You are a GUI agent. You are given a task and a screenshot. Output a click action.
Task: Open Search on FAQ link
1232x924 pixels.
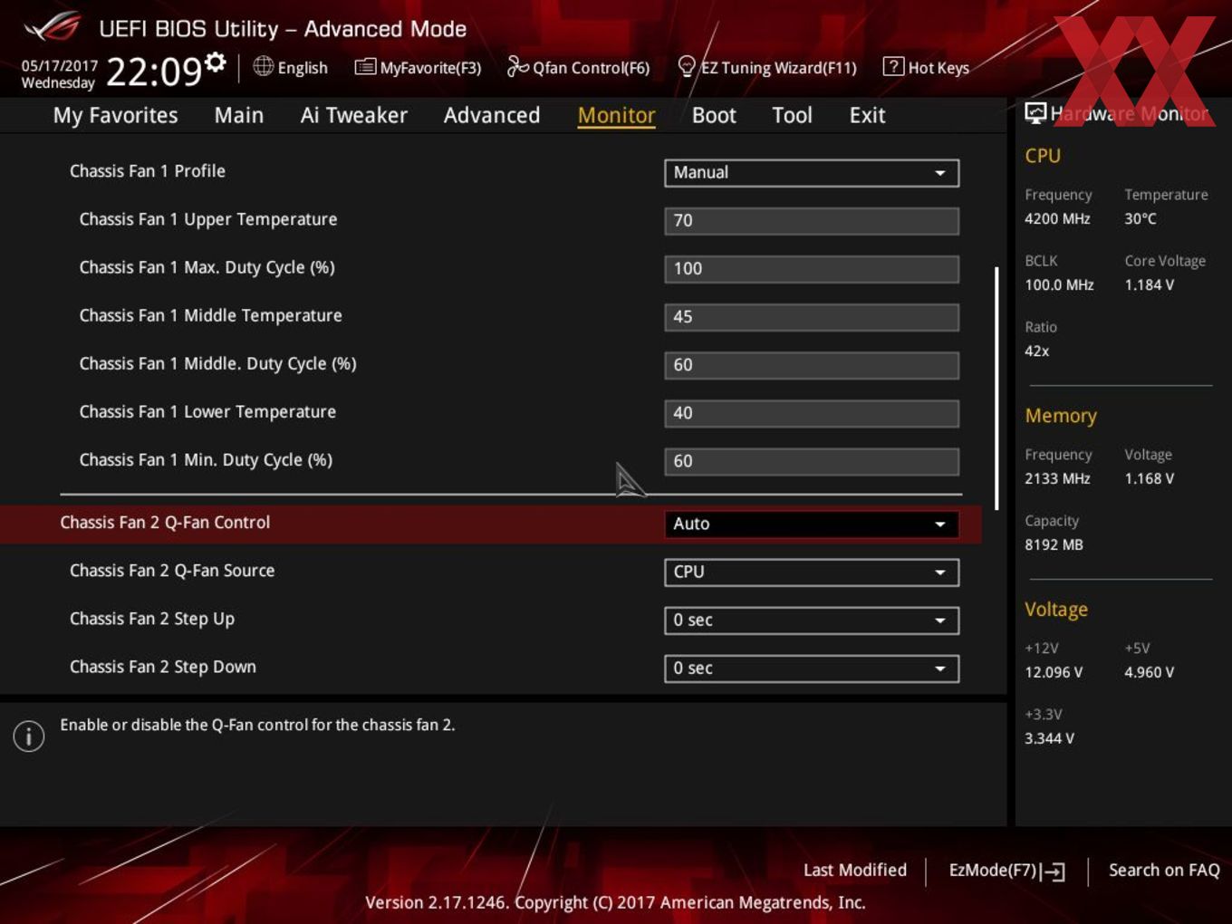pyautogui.click(x=1164, y=870)
